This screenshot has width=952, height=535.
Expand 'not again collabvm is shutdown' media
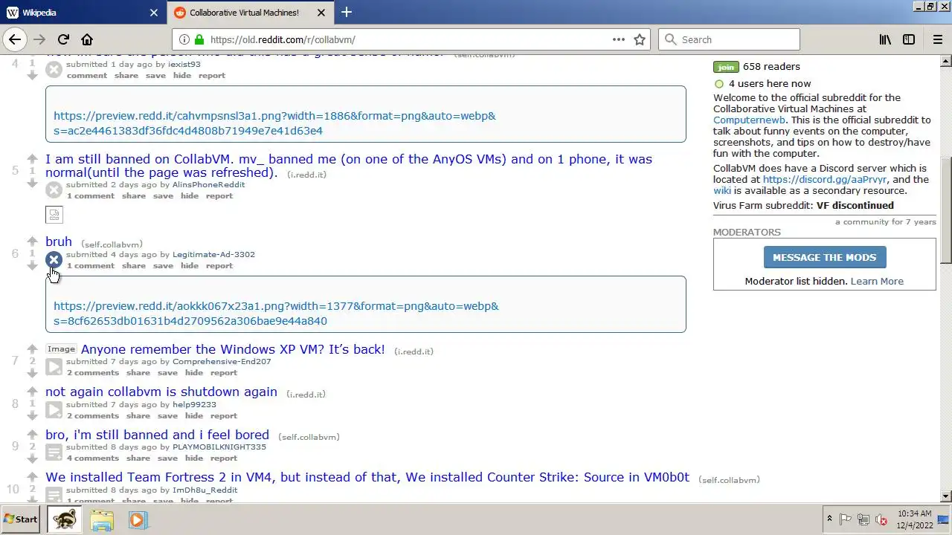pos(54,409)
